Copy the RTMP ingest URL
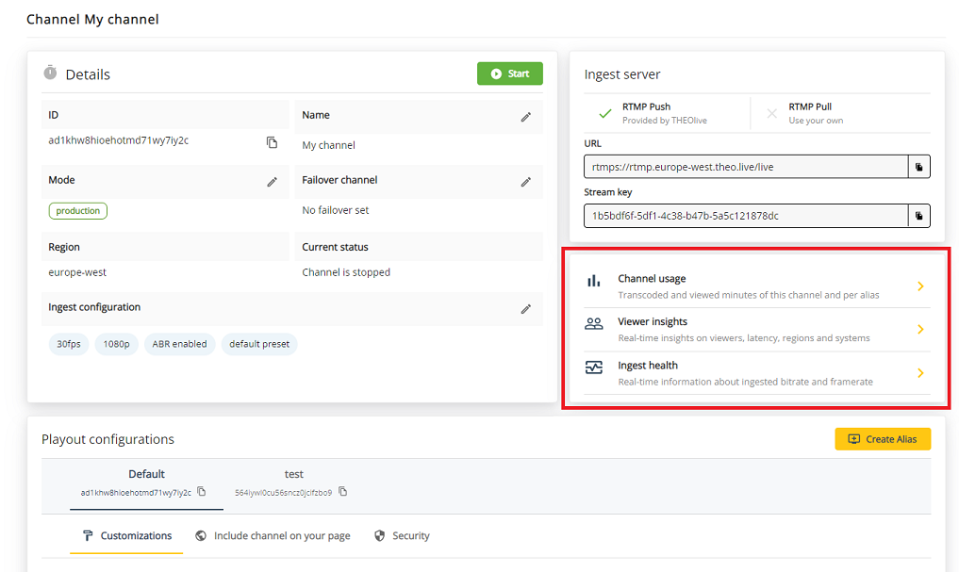This screenshot has height=572, width=959. coord(918,166)
